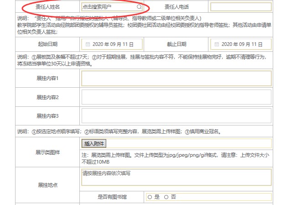Click the 展挂内容3 text field
296x205 pixels.
coord(176,115)
